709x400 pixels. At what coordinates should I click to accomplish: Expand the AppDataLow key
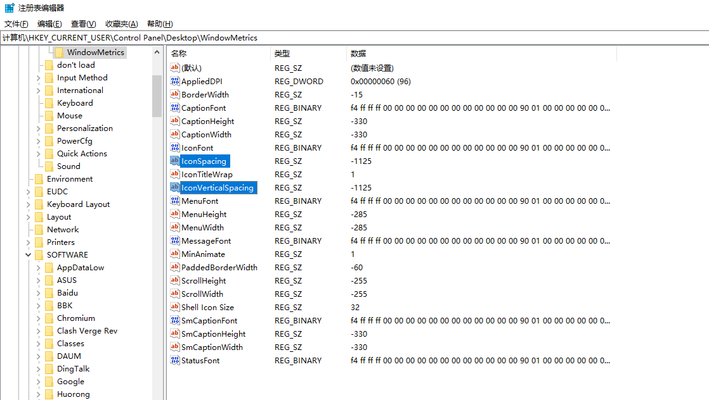[x=39, y=268]
